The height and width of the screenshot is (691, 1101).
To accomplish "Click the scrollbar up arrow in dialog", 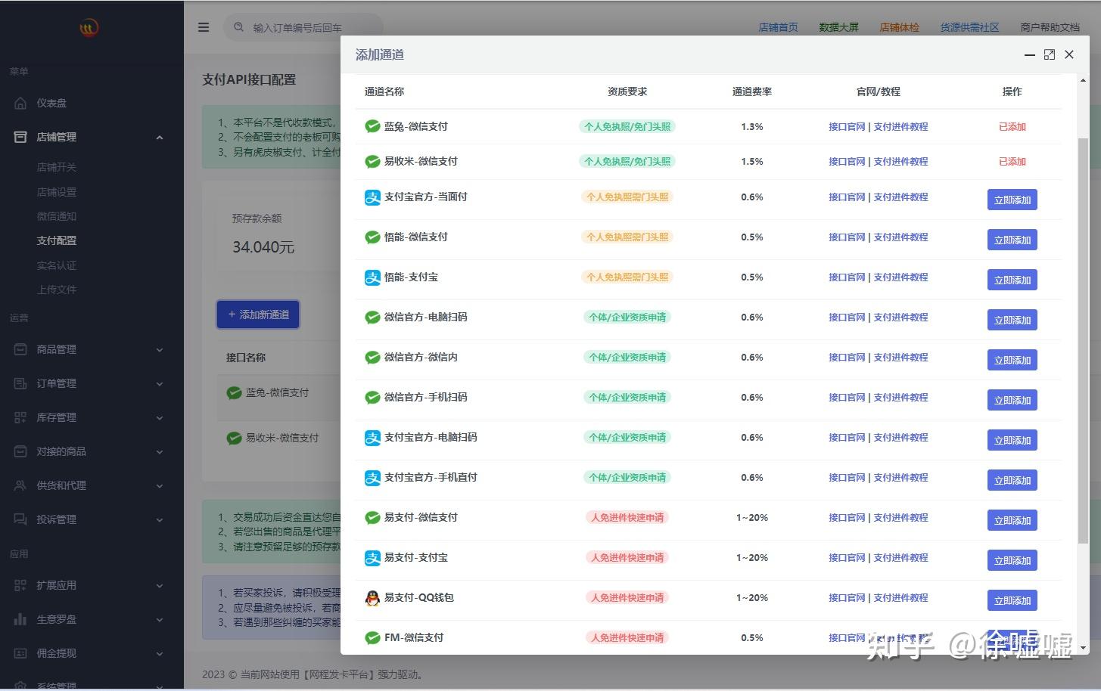I will coord(1083,79).
